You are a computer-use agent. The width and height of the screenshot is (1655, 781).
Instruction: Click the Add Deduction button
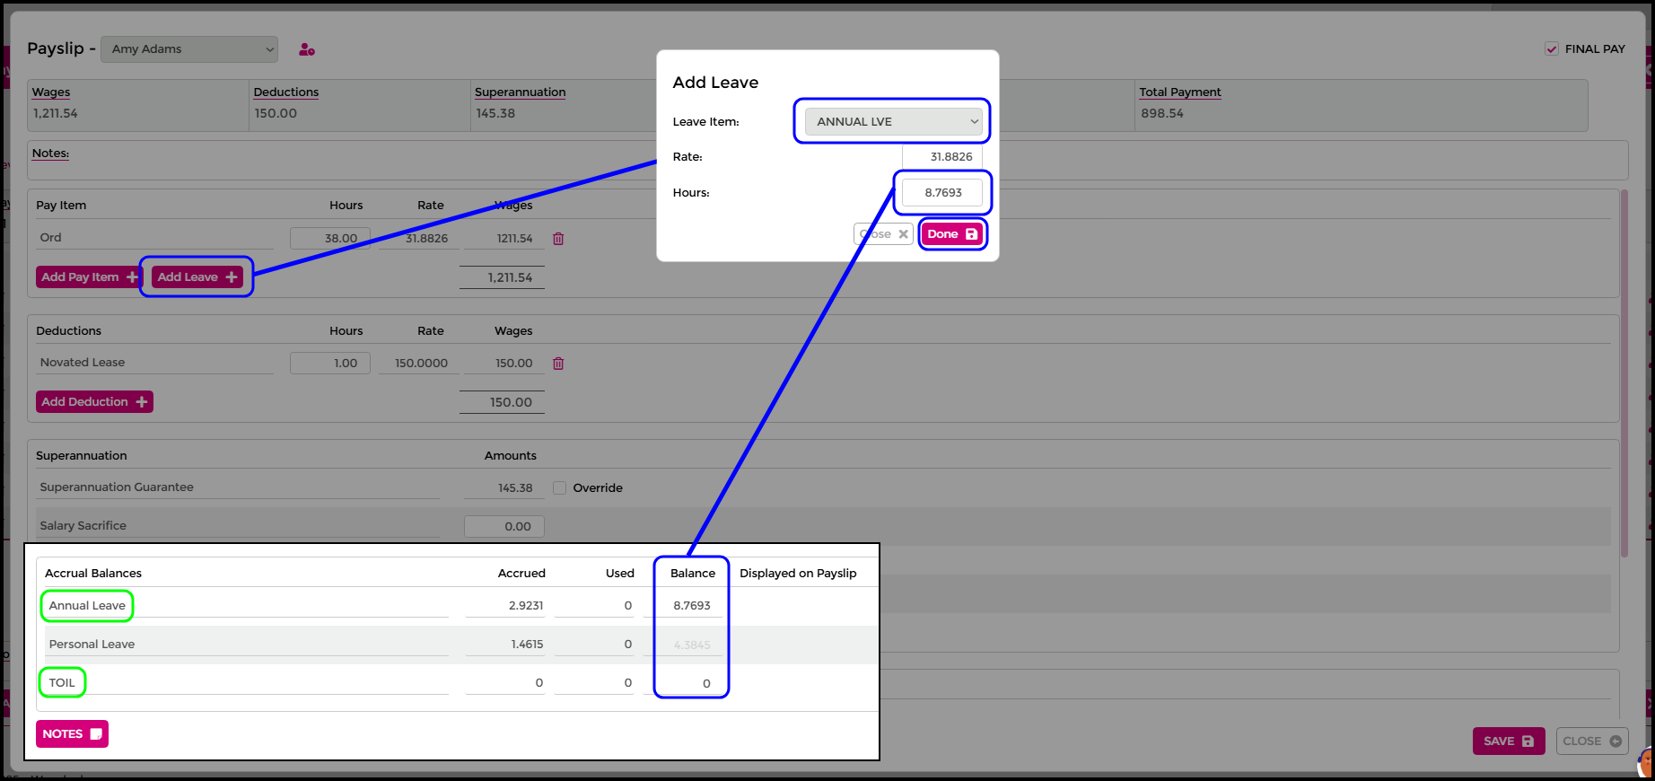click(94, 402)
